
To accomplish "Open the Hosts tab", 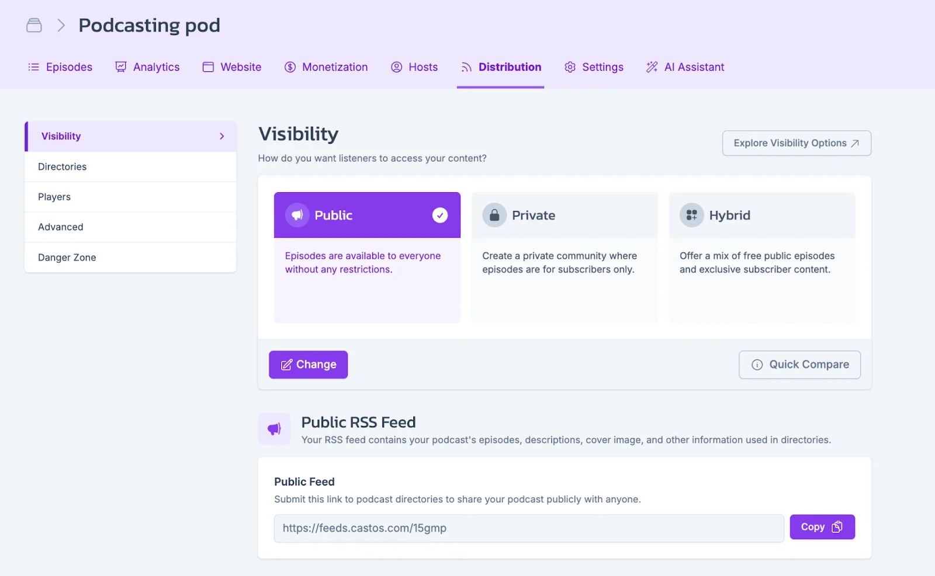I will (x=414, y=67).
